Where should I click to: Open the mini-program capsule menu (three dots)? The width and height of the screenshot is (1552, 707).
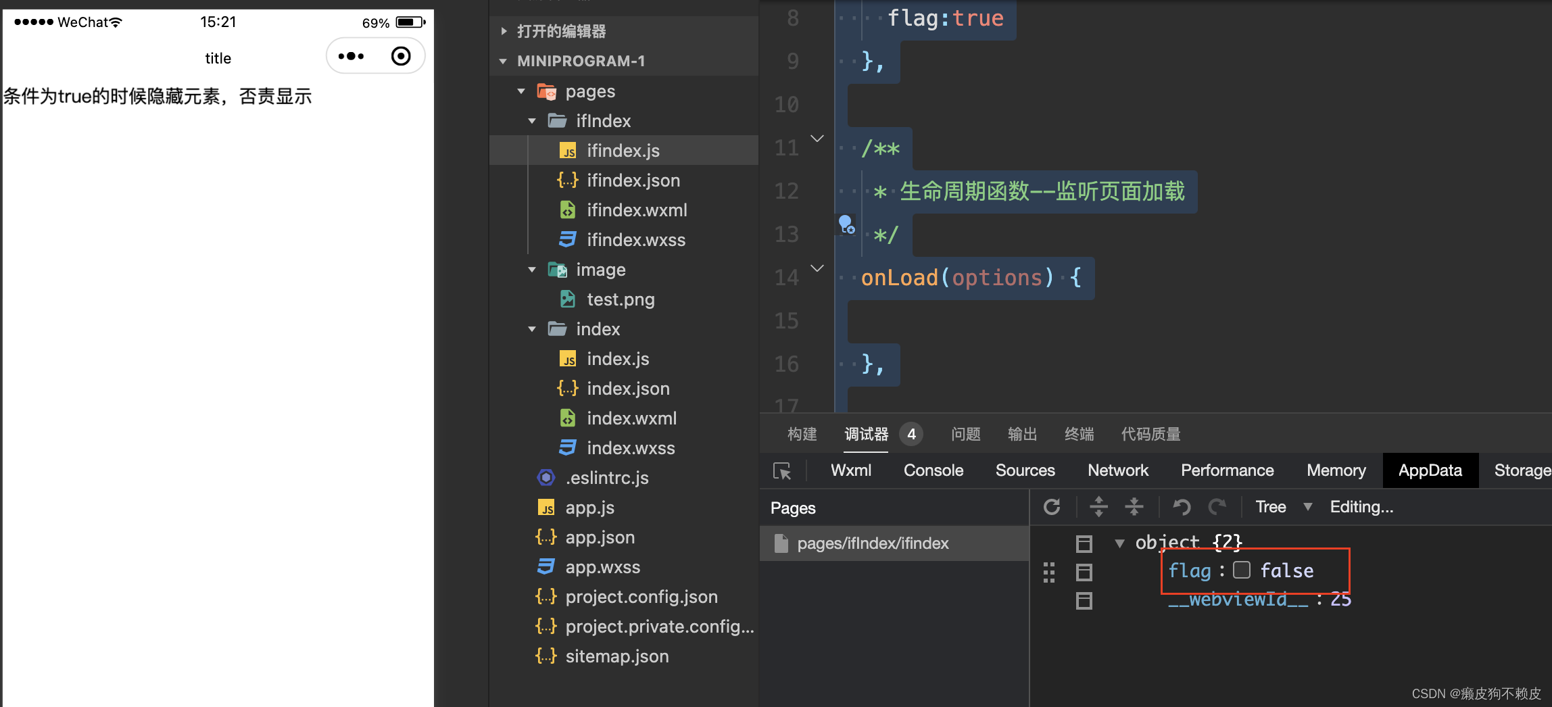[x=351, y=56]
